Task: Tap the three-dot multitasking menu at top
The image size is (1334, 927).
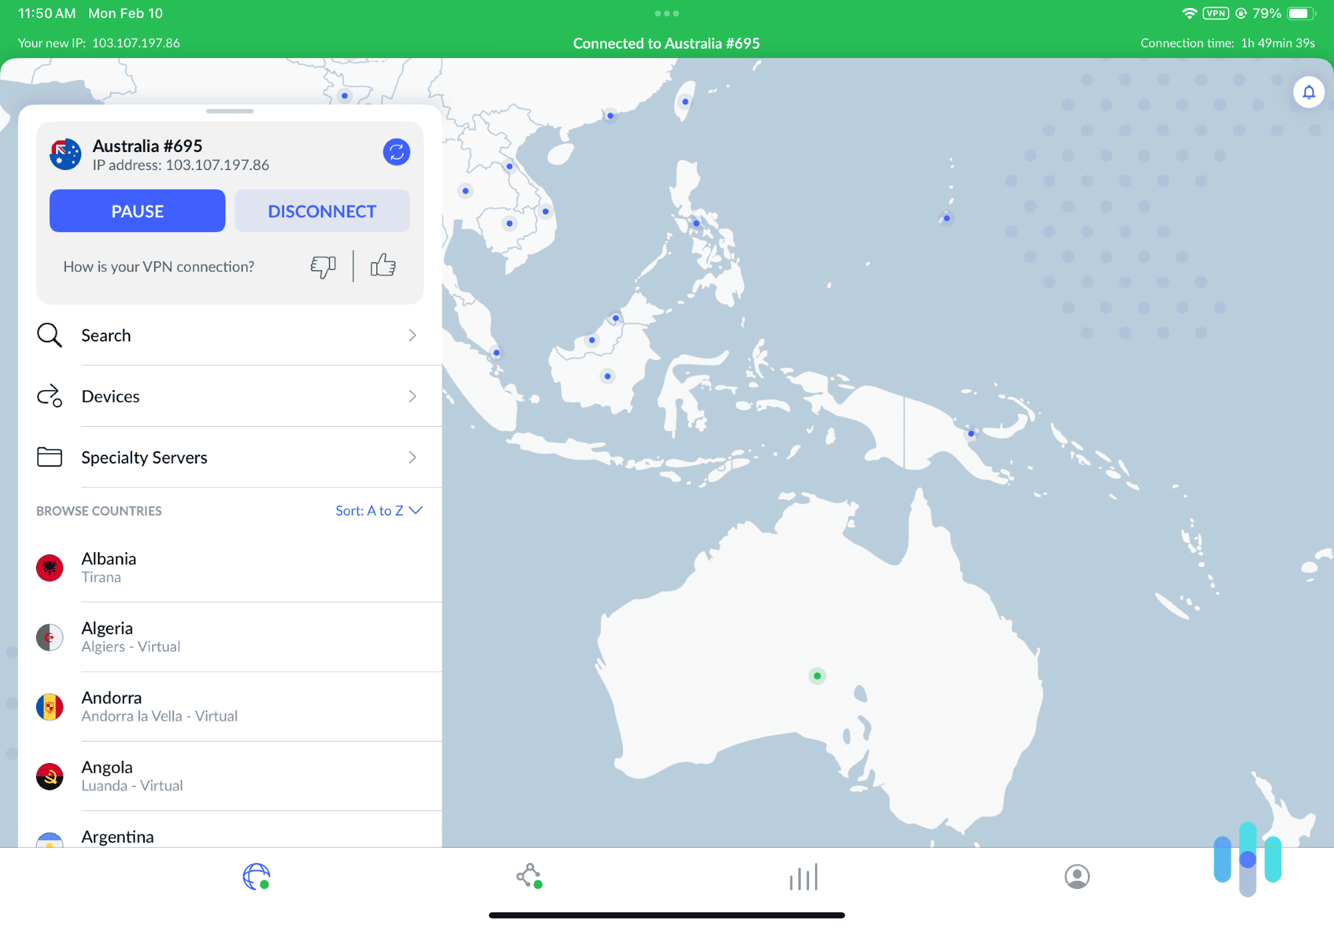Action: coord(666,13)
